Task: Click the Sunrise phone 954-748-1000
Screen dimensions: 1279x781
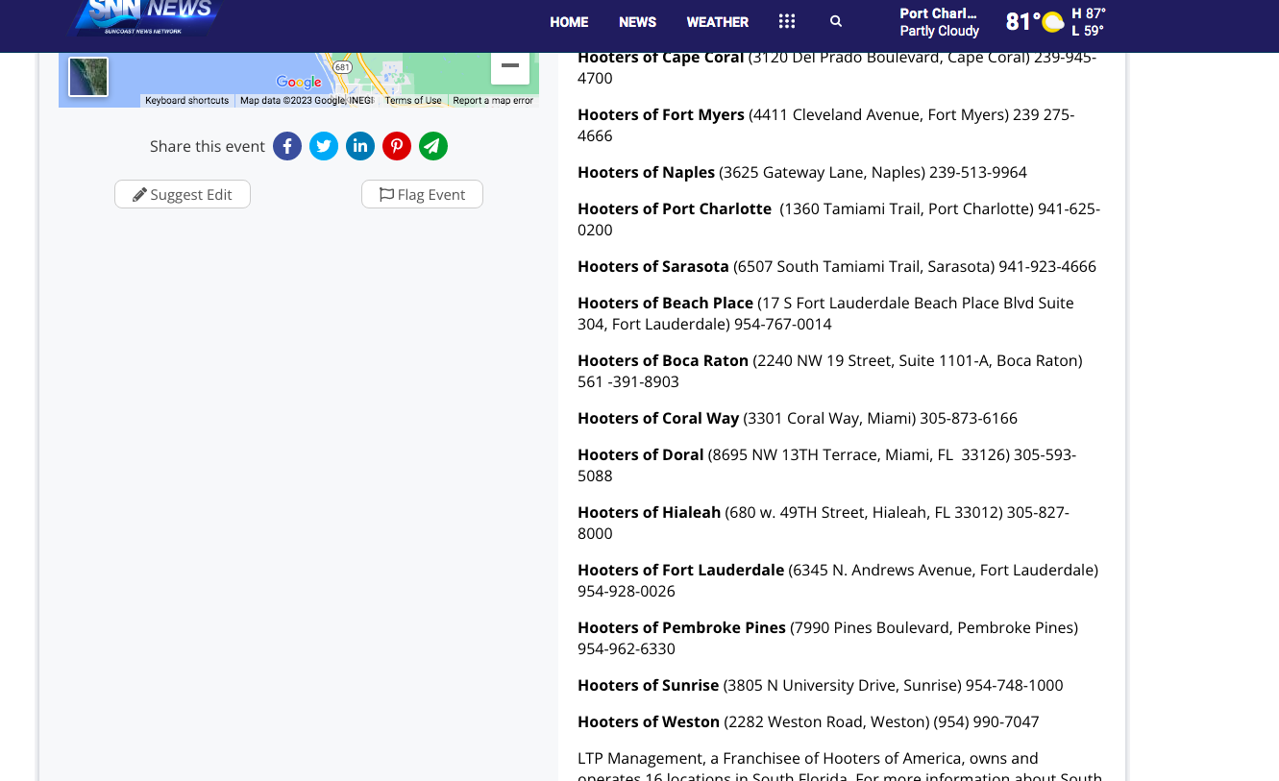Action: click(1015, 685)
